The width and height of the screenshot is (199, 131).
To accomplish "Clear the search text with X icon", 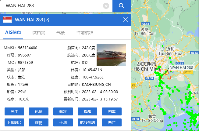I will [106, 6].
